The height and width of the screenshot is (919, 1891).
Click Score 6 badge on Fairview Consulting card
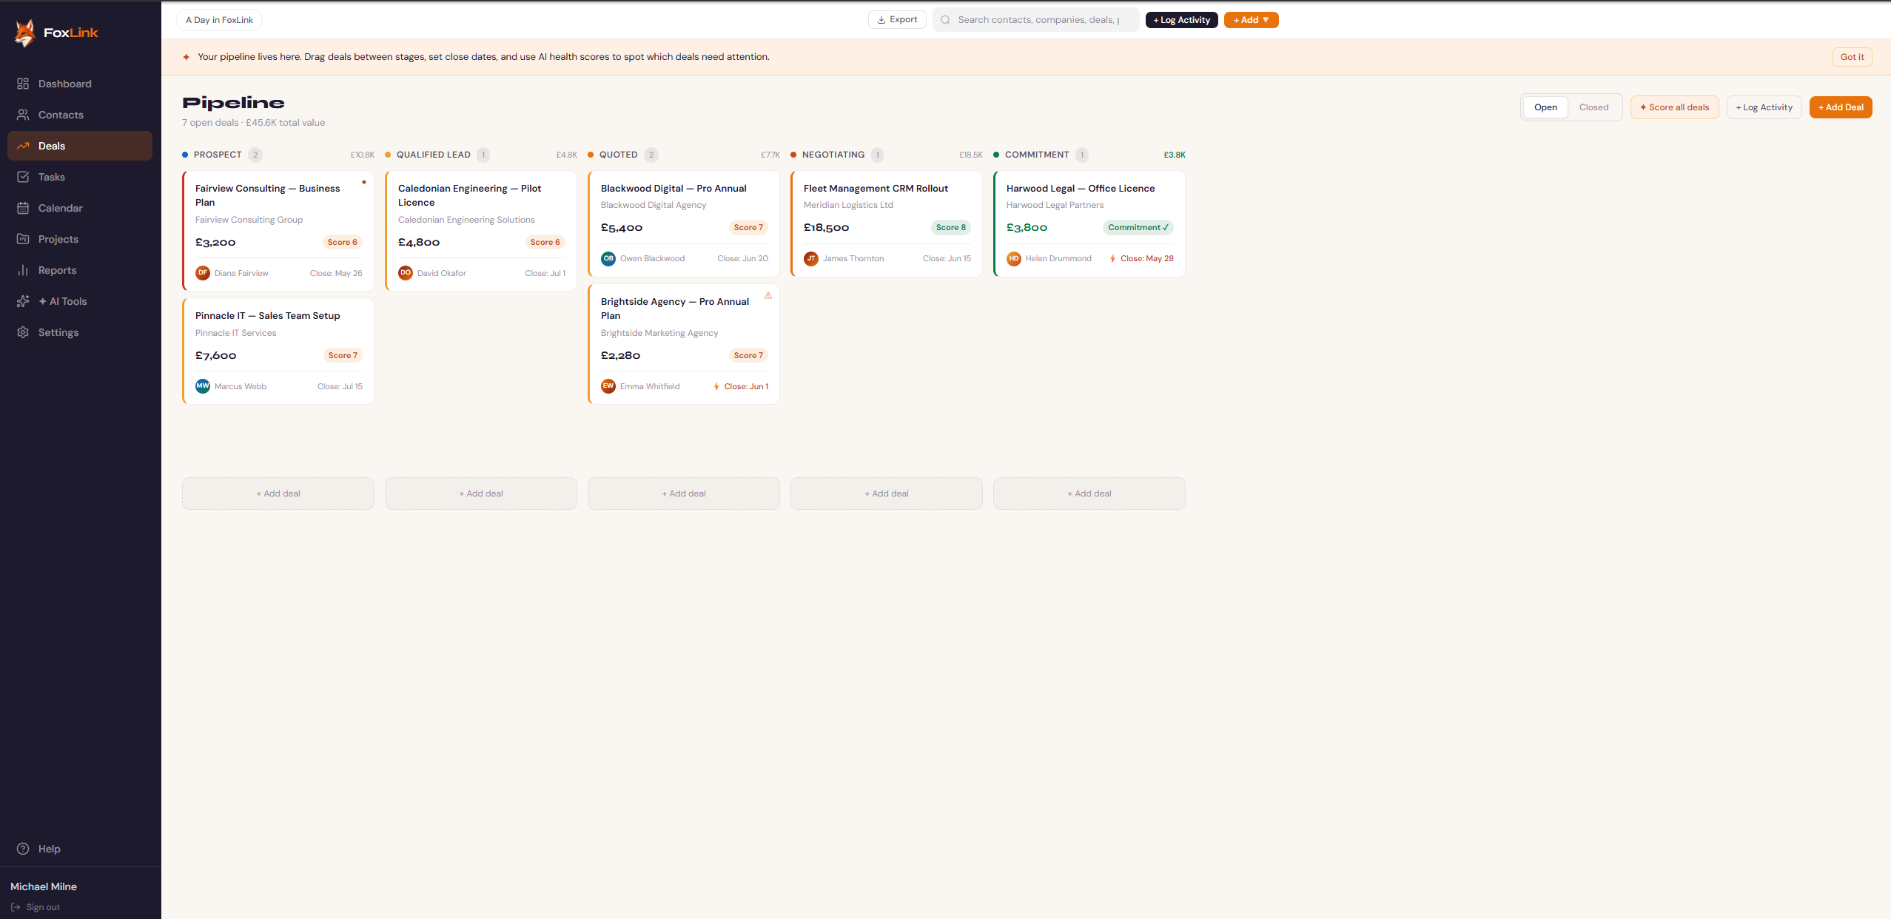coord(342,243)
